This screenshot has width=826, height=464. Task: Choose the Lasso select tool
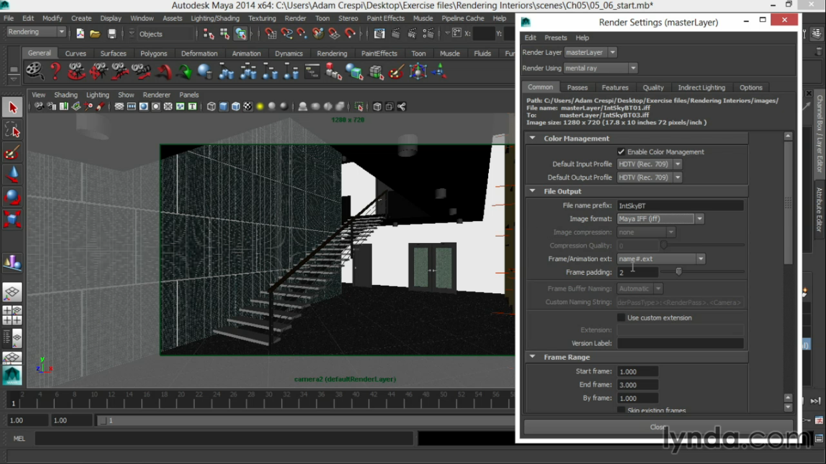pos(12,131)
